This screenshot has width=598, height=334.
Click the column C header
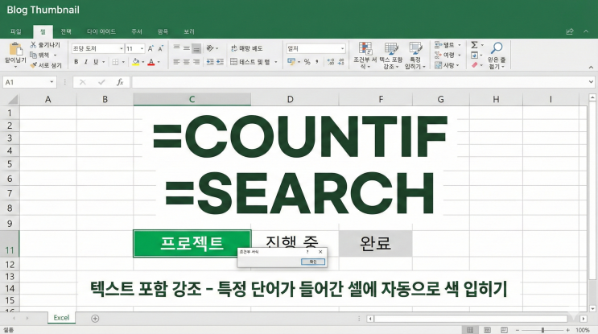(x=192, y=100)
